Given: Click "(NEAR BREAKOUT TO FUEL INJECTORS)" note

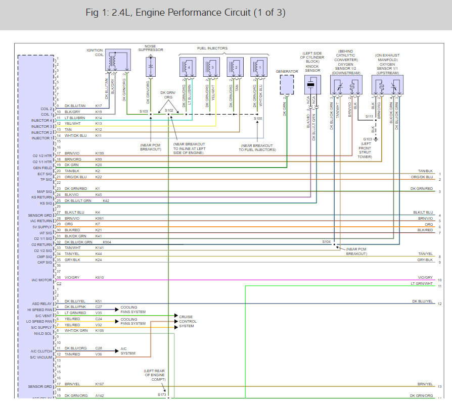Looking at the screenshot, I should (257, 148).
